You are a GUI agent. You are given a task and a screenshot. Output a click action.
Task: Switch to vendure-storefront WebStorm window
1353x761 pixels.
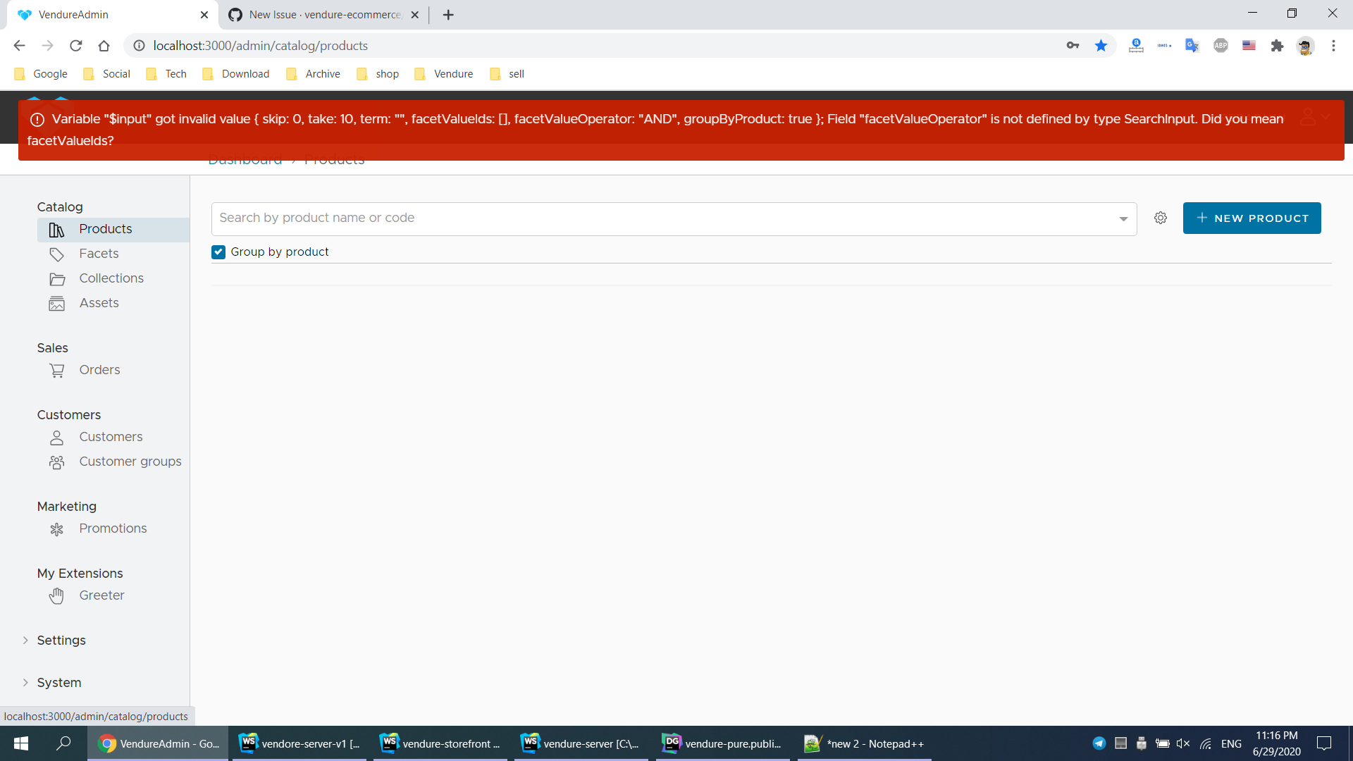440,743
